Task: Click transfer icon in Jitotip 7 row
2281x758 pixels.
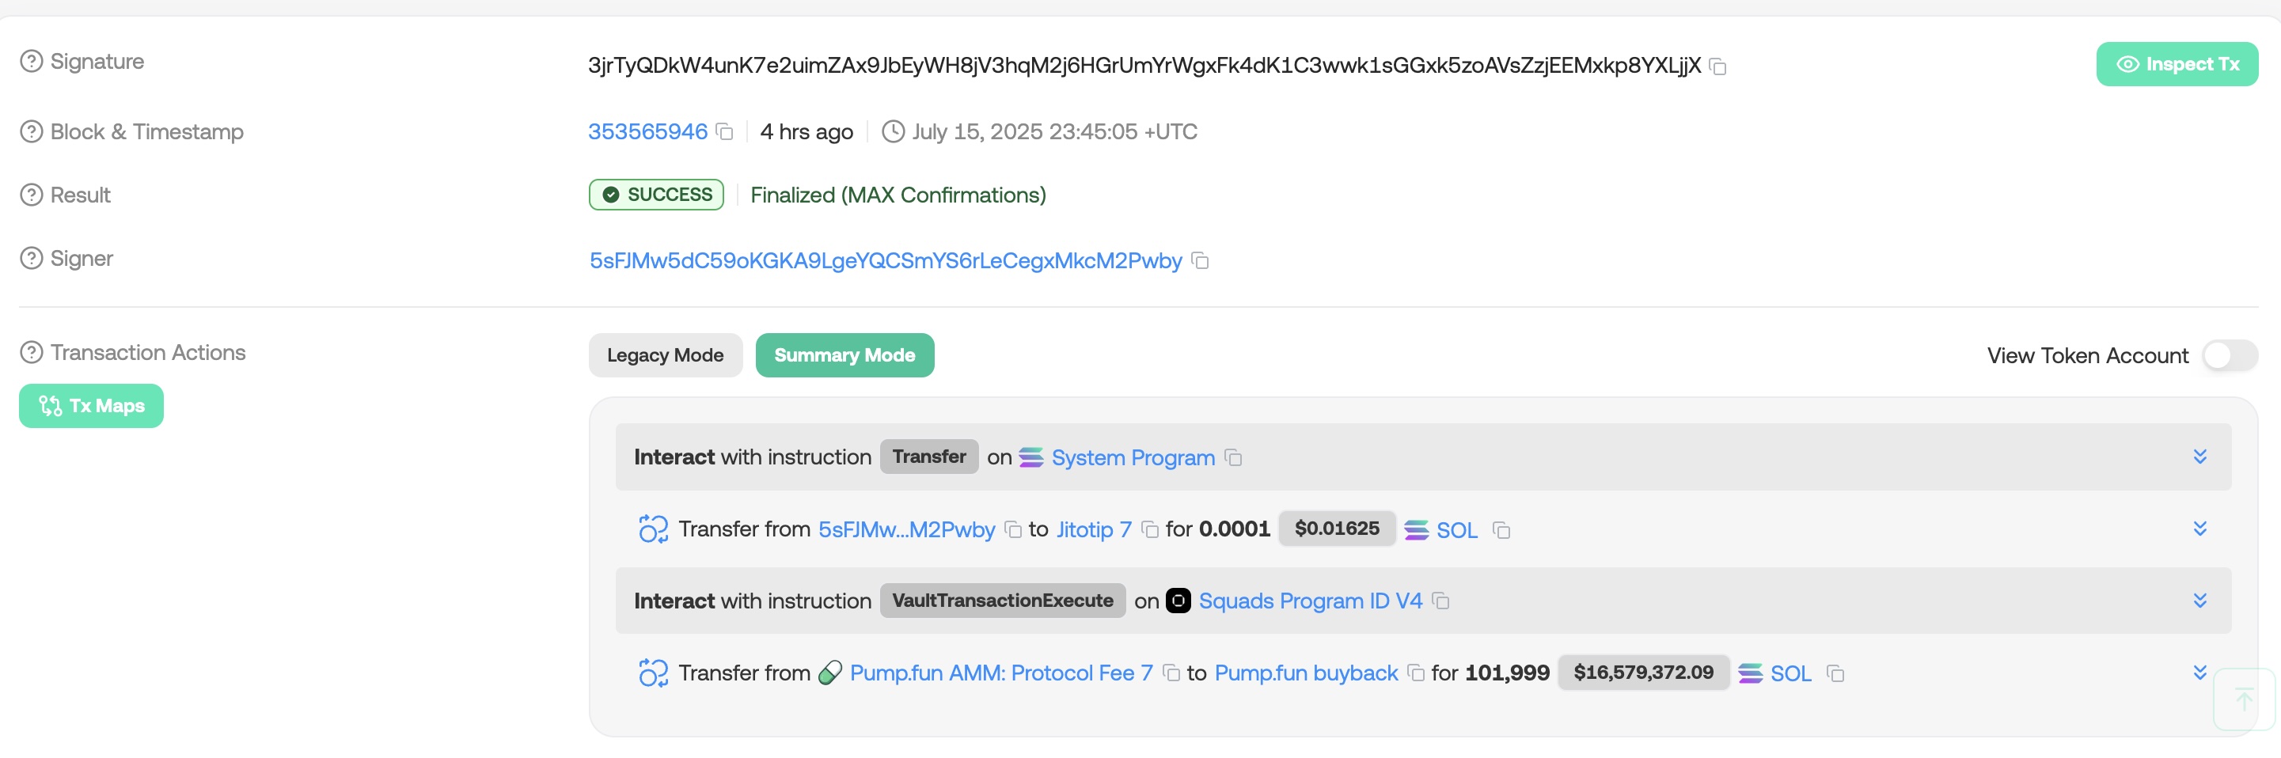Action: (x=654, y=529)
